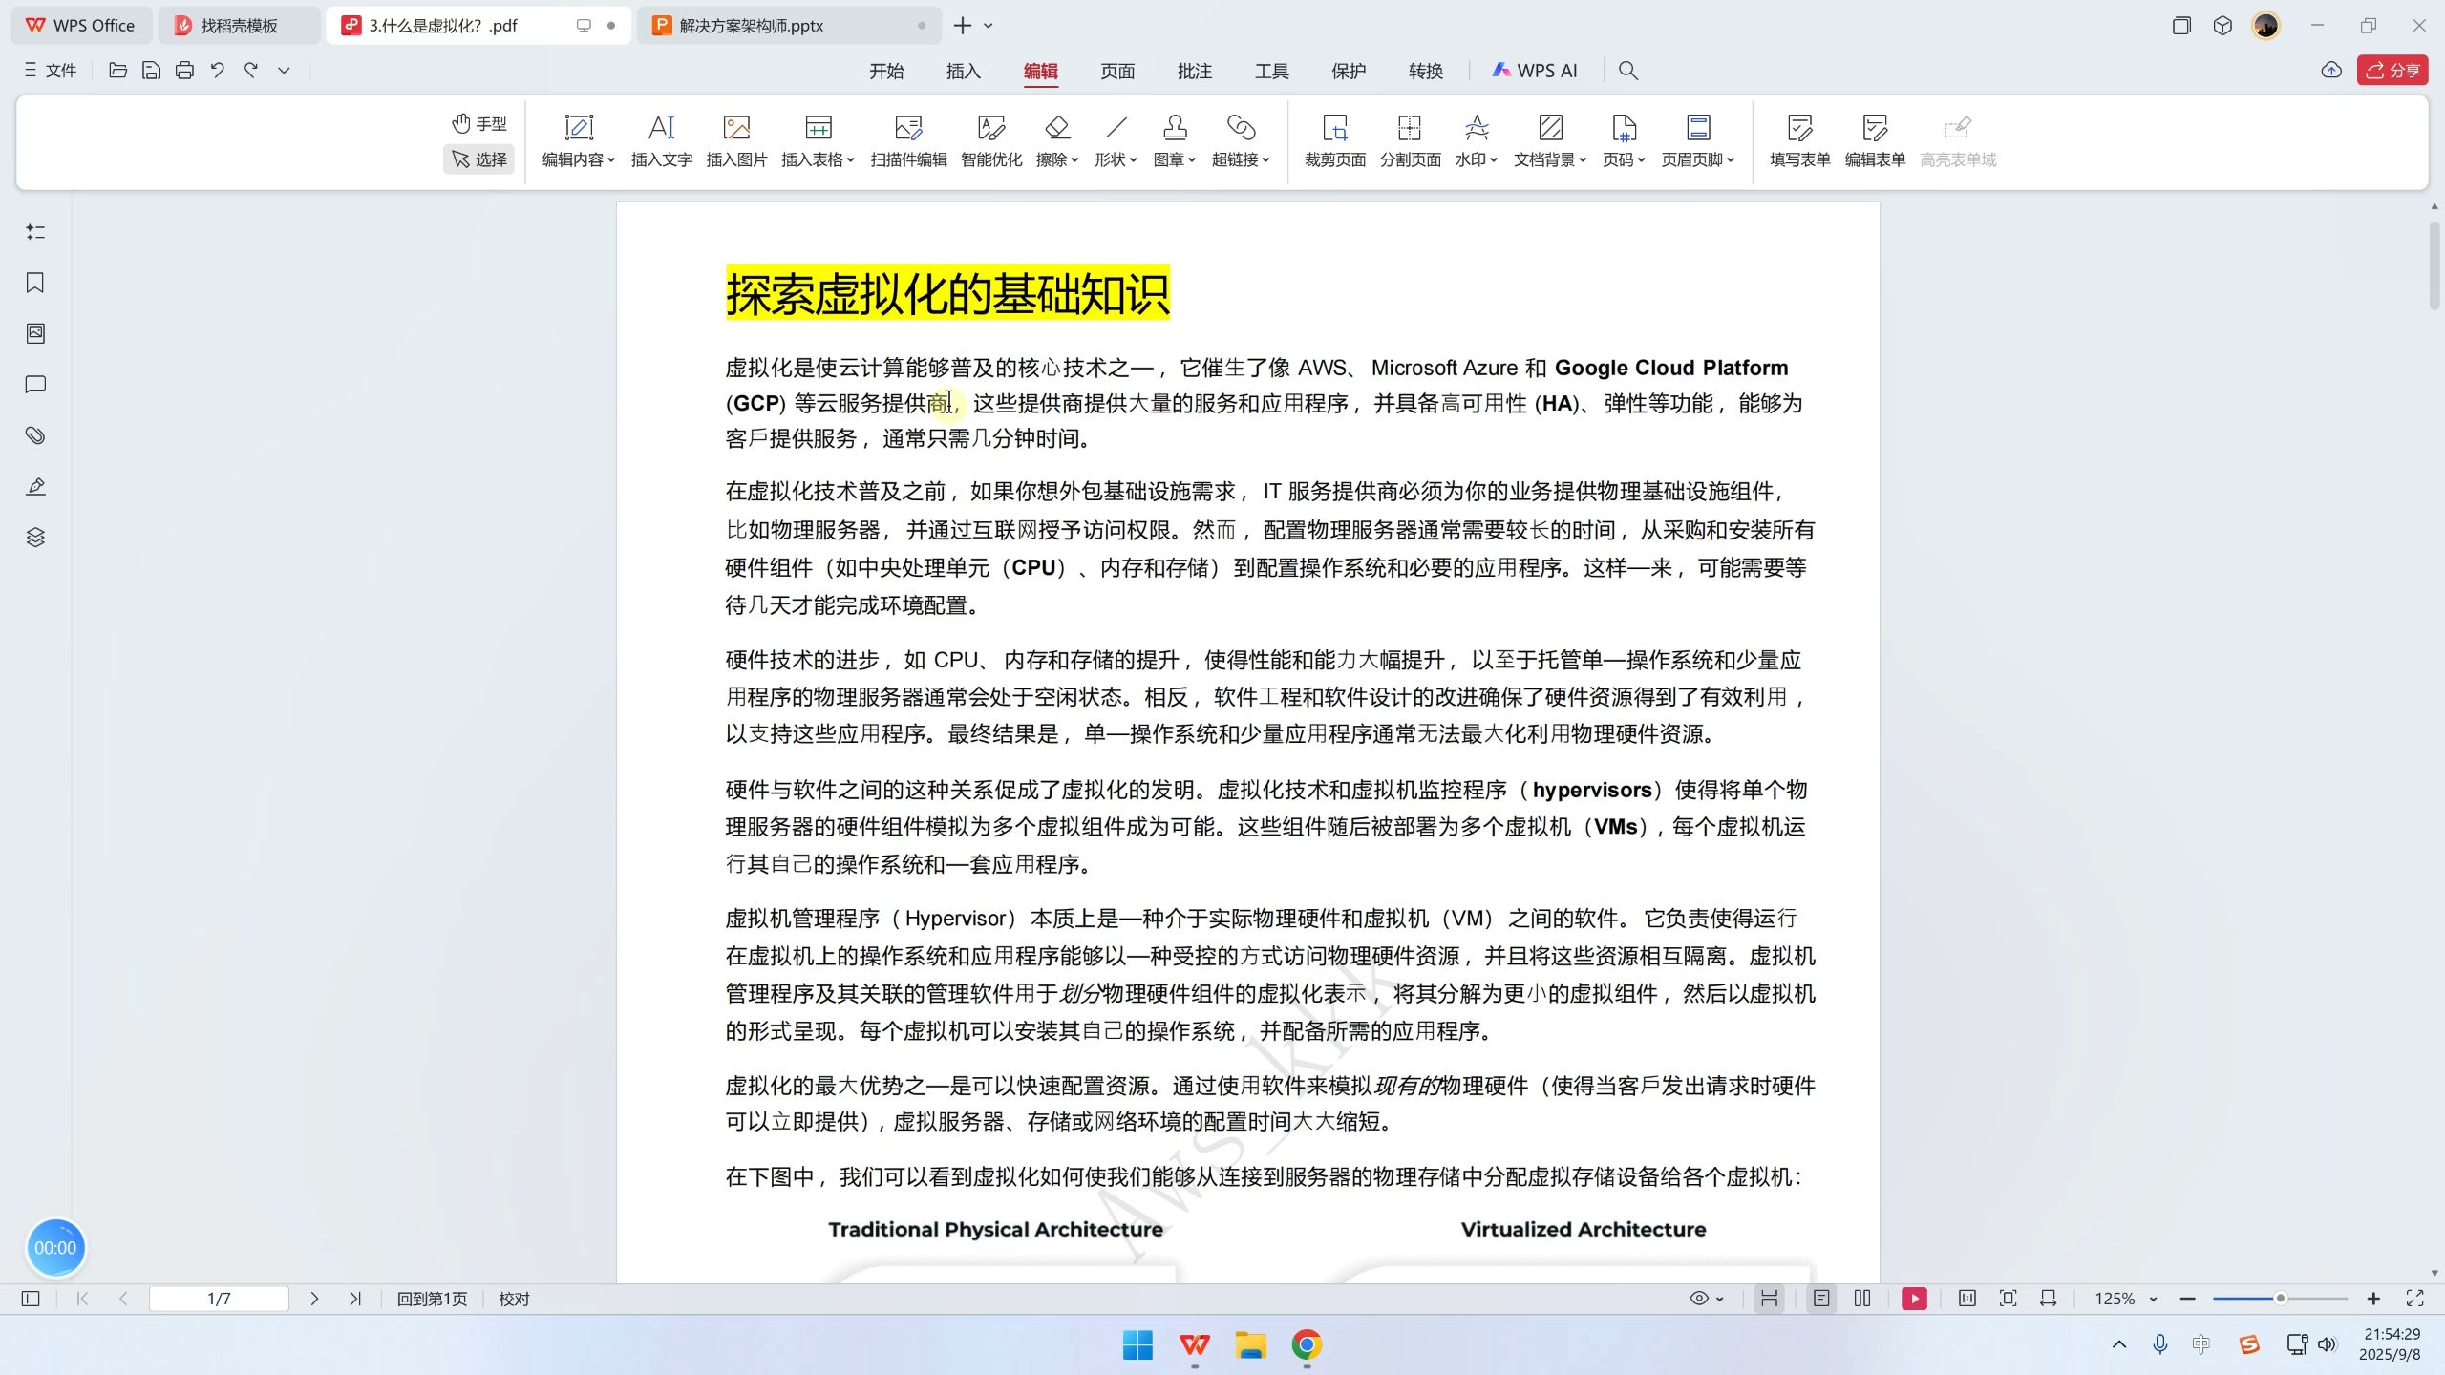Open the bookmark panel in the sidebar
The image size is (2445, 1375).
point(34,283)
